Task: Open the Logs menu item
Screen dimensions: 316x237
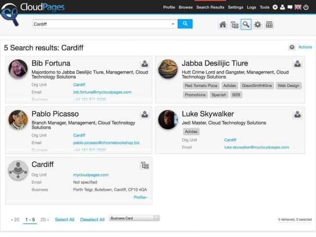Action: tap(251, 7)
